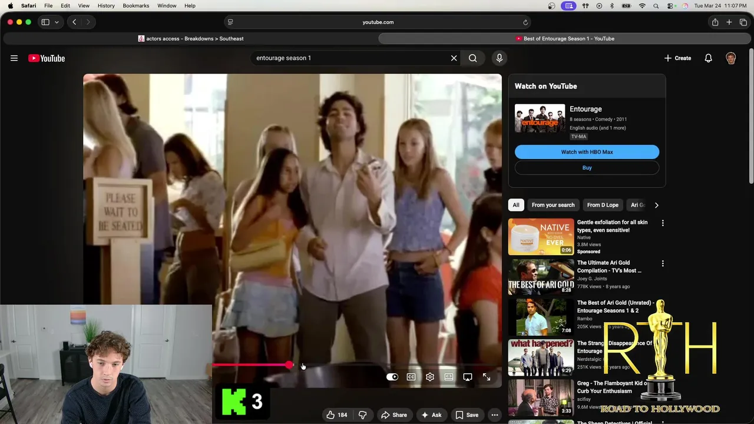Dislike the video
Image resolution: width=754 pixels, height=424 pixels.
pos(363,415)
